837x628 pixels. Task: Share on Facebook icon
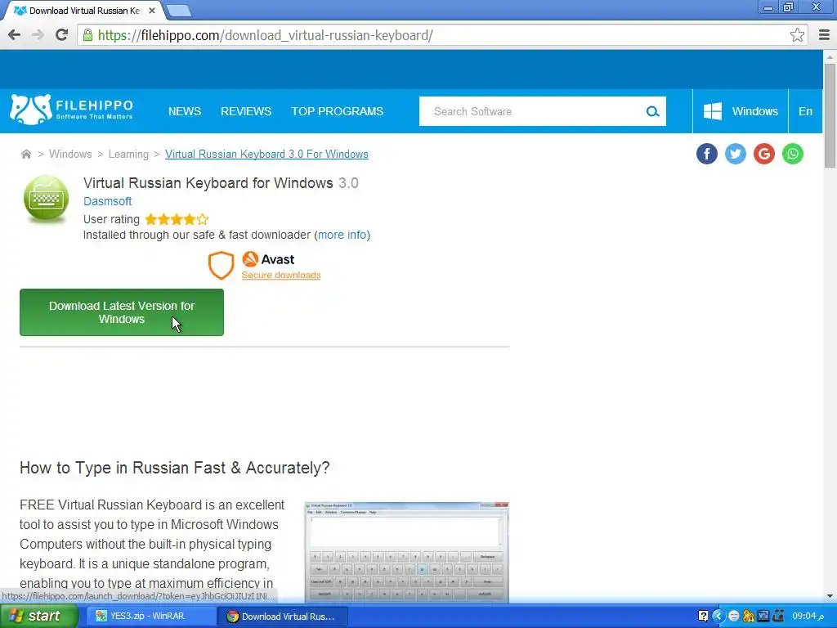tap(707, 154)
